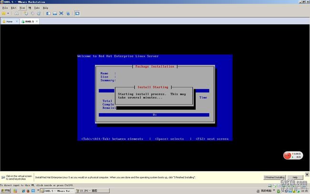Close the Home tab

tap(17, 21)
